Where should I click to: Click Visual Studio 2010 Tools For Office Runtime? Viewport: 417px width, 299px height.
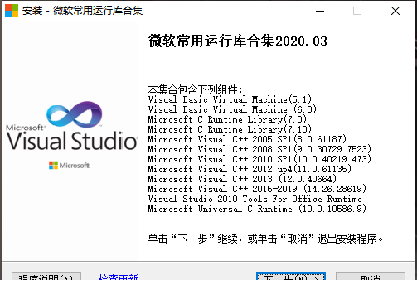[x=255, y=199]
